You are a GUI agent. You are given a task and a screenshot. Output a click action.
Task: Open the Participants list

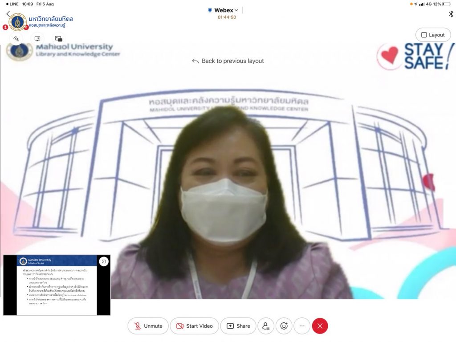point(265,326)
